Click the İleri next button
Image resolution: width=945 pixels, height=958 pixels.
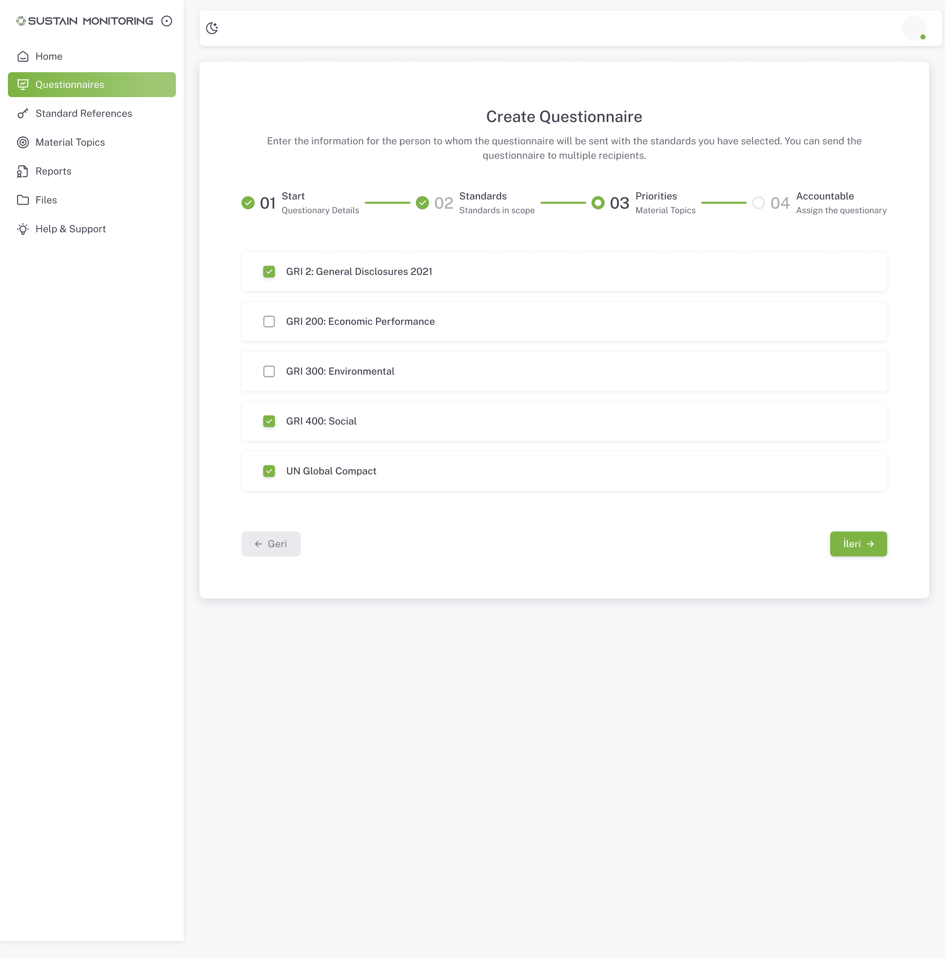point(858,544)
